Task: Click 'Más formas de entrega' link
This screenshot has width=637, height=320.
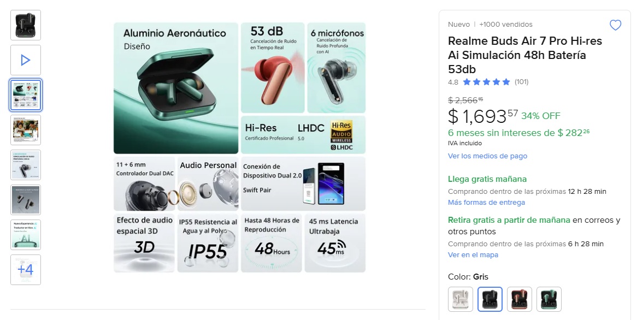Action: click(486, 203)
